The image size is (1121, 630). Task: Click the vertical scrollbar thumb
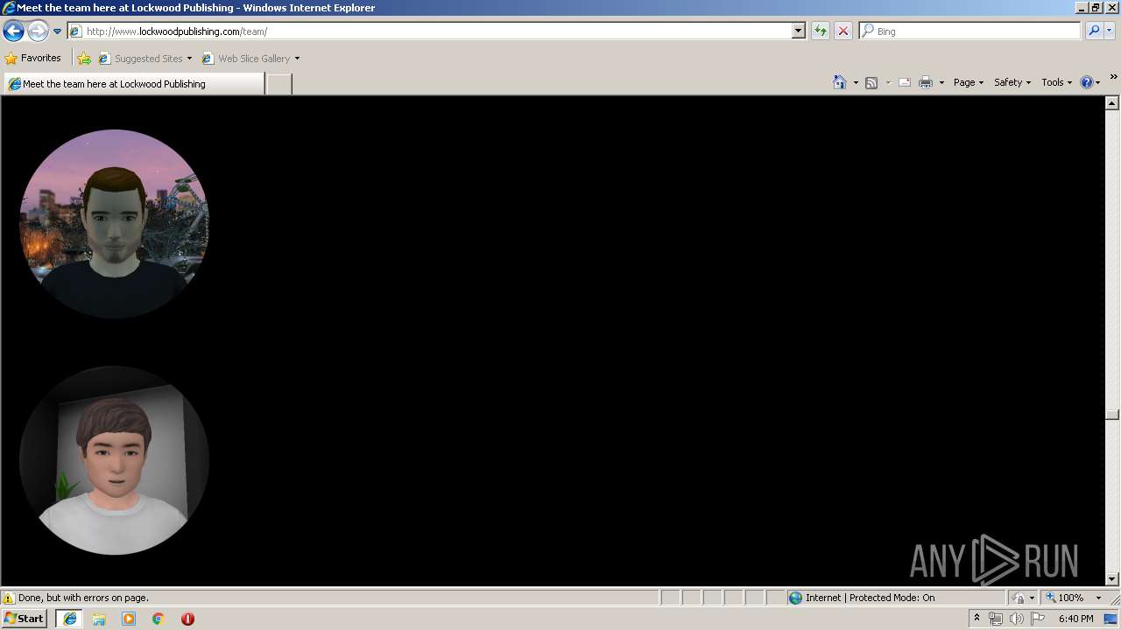[1112, 415]
